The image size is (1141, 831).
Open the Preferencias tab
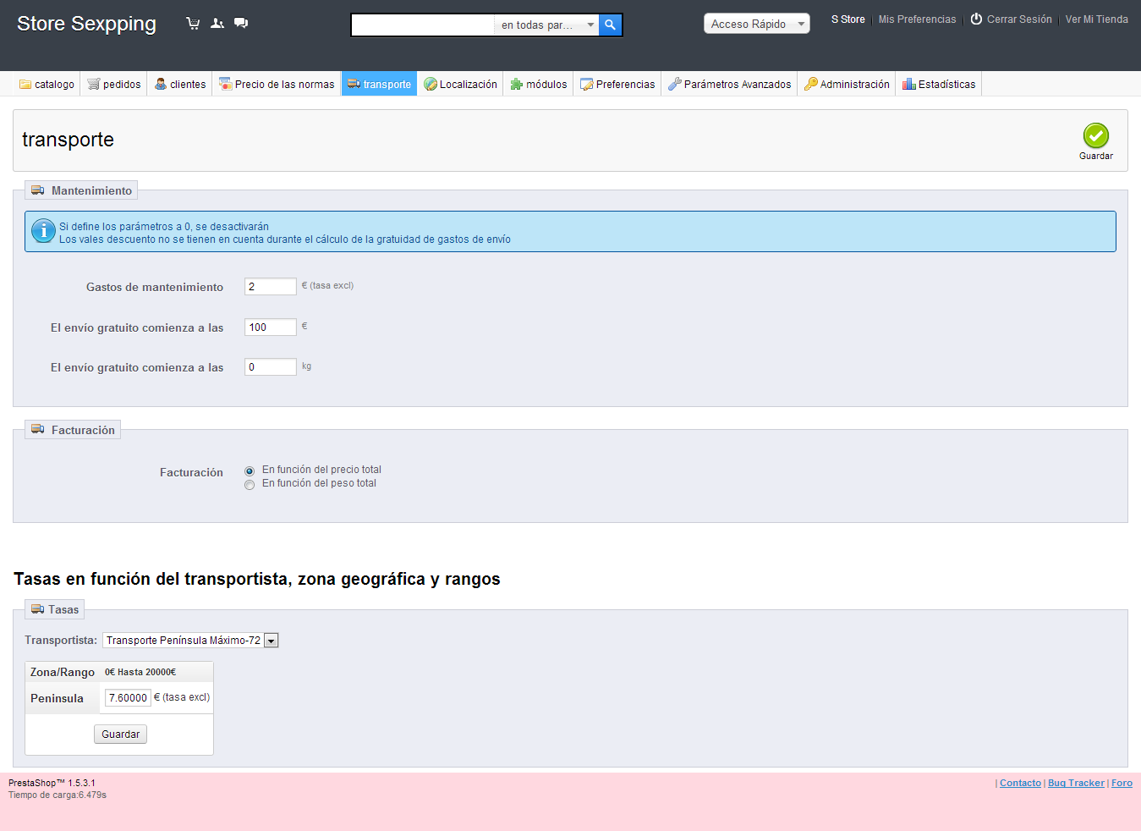click(x=617, y=84)
